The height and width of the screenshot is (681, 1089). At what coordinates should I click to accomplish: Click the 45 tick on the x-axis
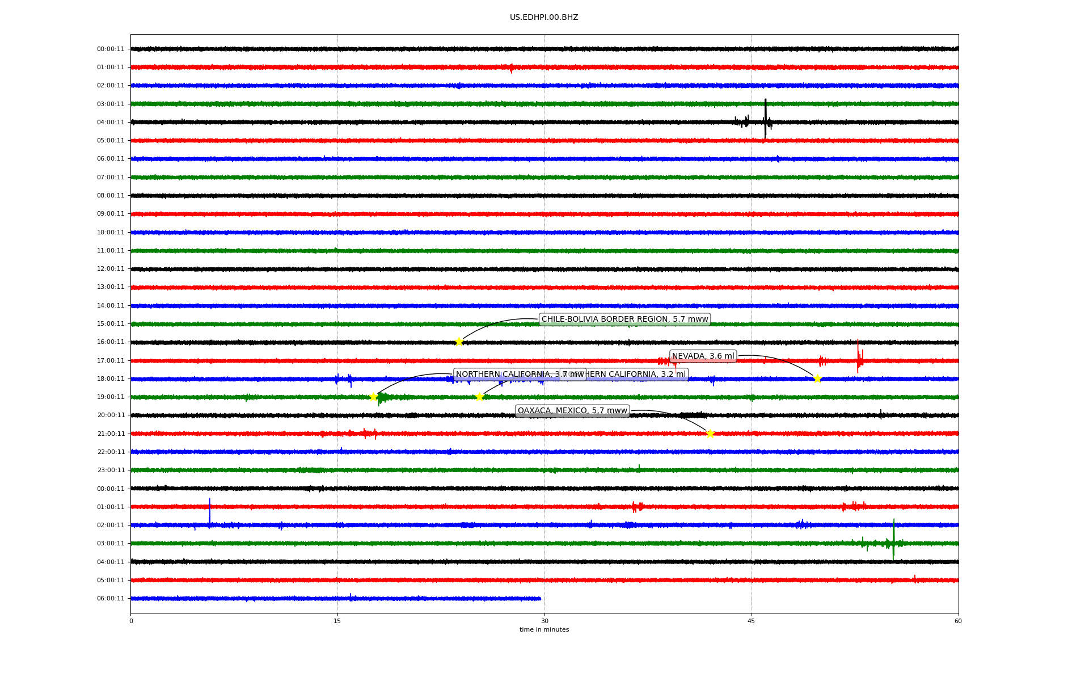pos(752,621)
